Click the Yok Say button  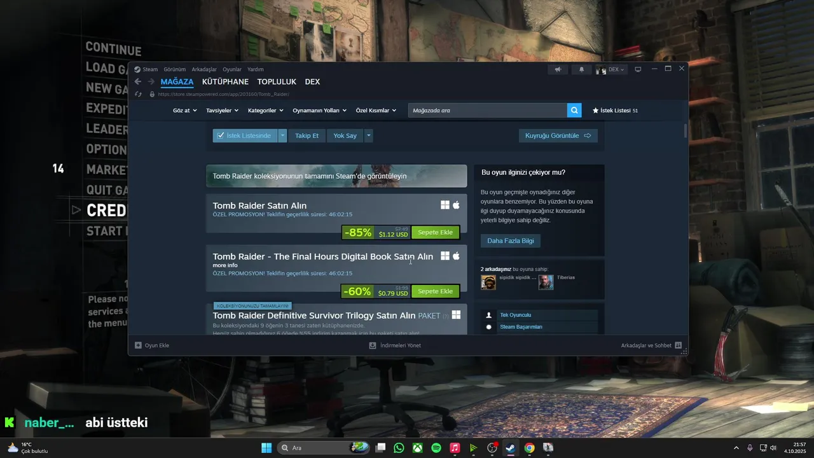(345, 135)
